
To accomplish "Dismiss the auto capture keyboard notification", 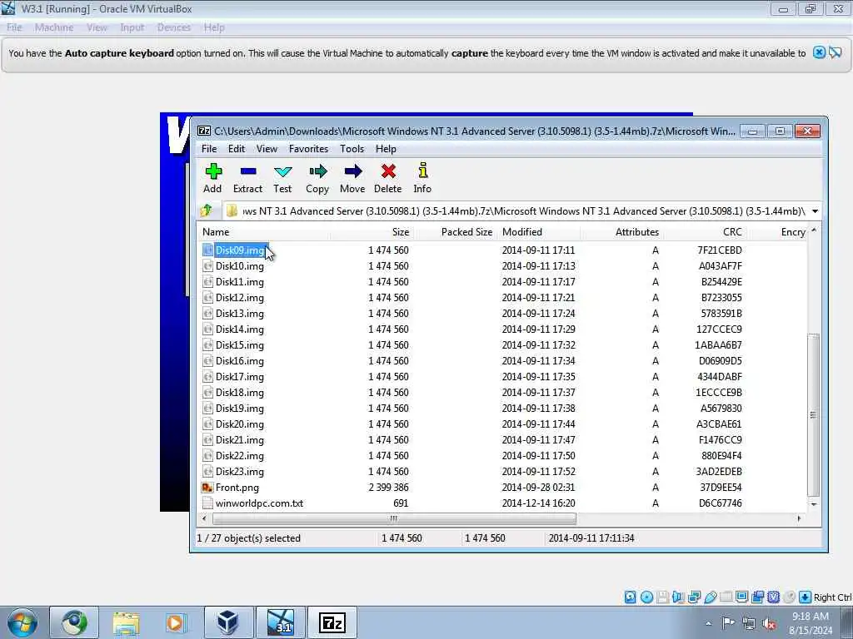I will click(x=819, y=52).
